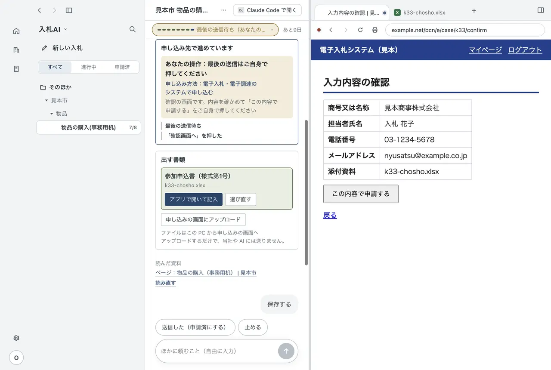This screenshot has height=370, width=551.
Task: Select the すべて filter tab
Action: click(55, 68)
